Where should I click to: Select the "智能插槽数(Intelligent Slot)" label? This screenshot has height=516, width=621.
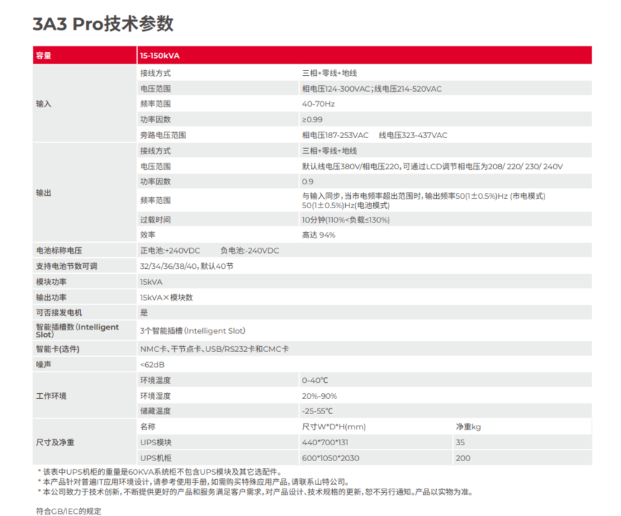(x=77, y=330)
